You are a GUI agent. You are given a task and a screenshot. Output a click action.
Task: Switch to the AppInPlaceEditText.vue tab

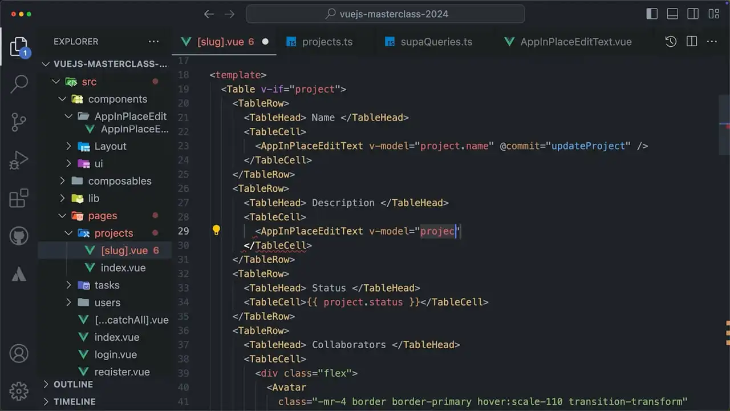575,42
